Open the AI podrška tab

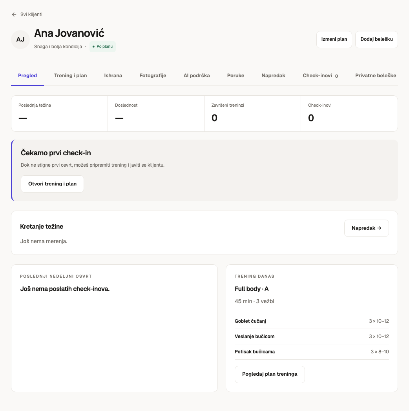click(x=197, y=76)
